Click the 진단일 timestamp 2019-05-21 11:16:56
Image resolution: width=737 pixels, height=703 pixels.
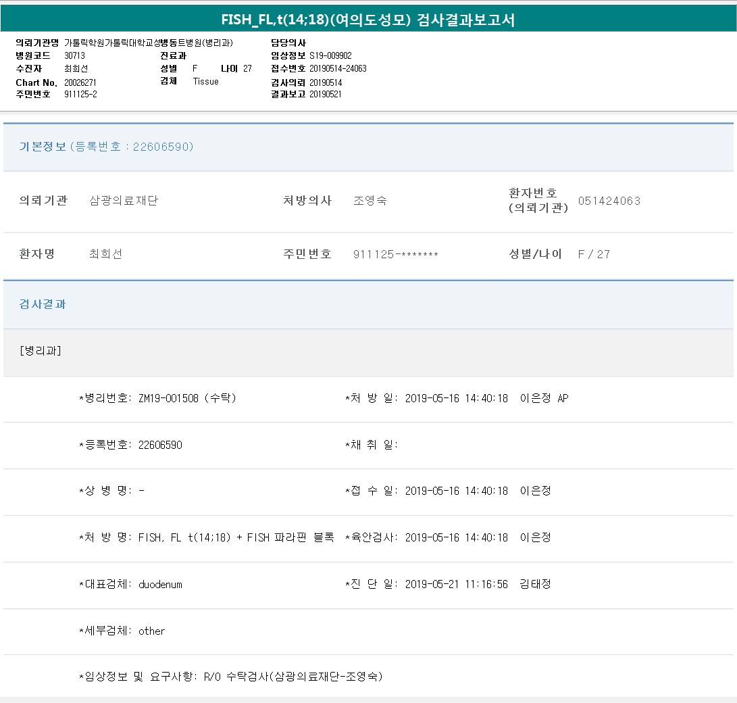(456, 584)
